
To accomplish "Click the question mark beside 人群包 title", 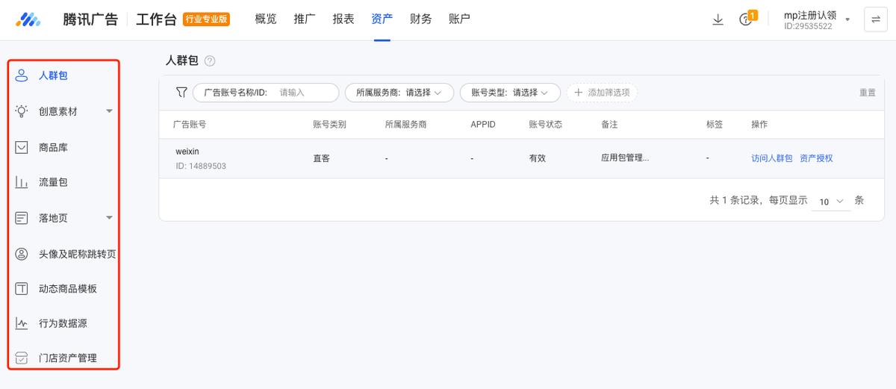I will (210, 61).
